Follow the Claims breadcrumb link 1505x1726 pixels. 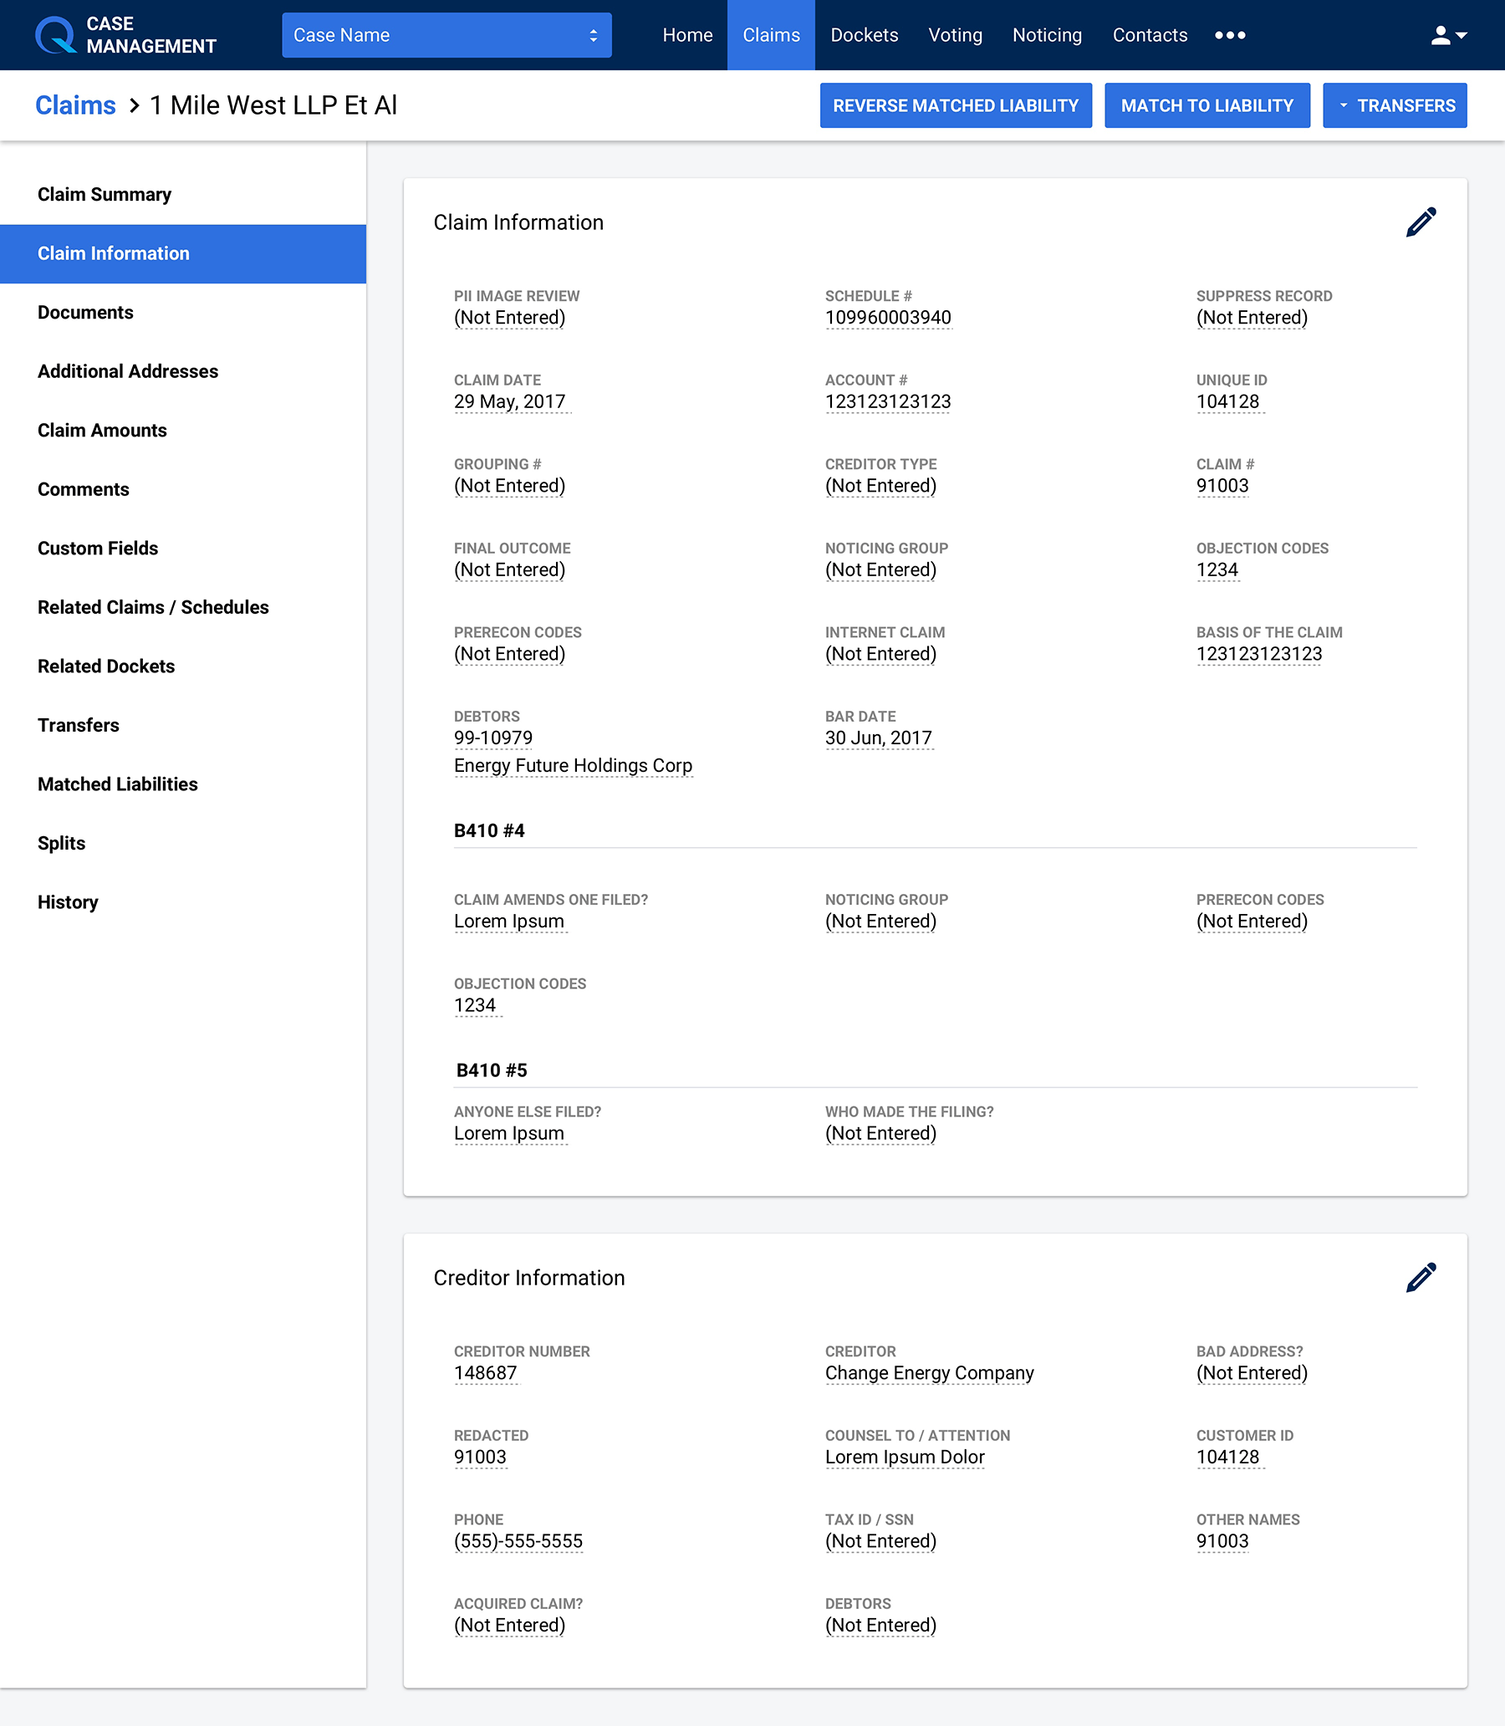[x=75, y=106]
